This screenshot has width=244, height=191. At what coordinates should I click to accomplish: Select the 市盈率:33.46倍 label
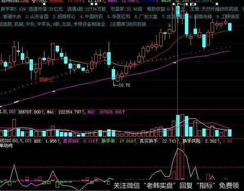pyautogui.click(x=126, y=9)
